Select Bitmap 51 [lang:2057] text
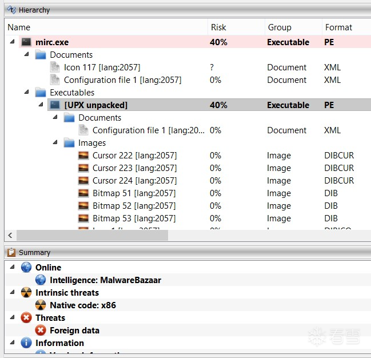The image size is (371, 358). tap(134, 193)
